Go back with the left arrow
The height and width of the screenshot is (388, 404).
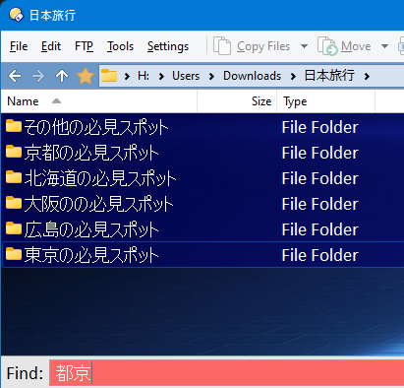click(15, 76)
